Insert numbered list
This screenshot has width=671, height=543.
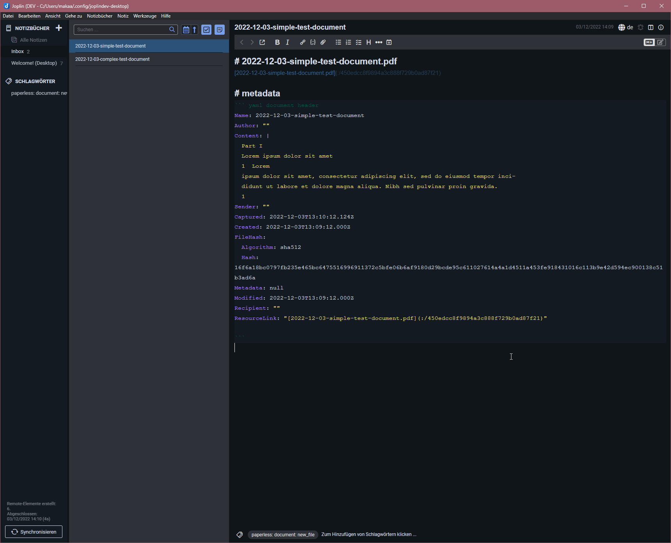(x=348, y=42)
